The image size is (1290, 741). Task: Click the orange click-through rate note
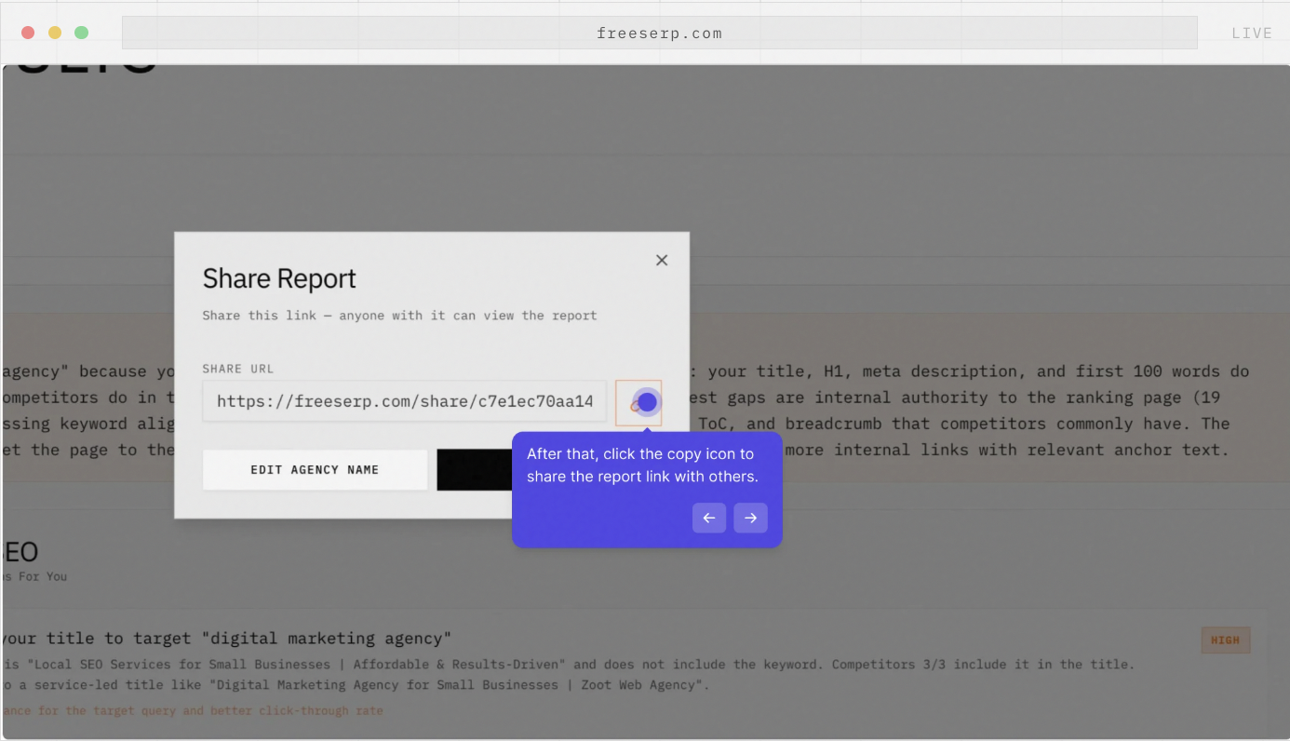coord(193,710)
